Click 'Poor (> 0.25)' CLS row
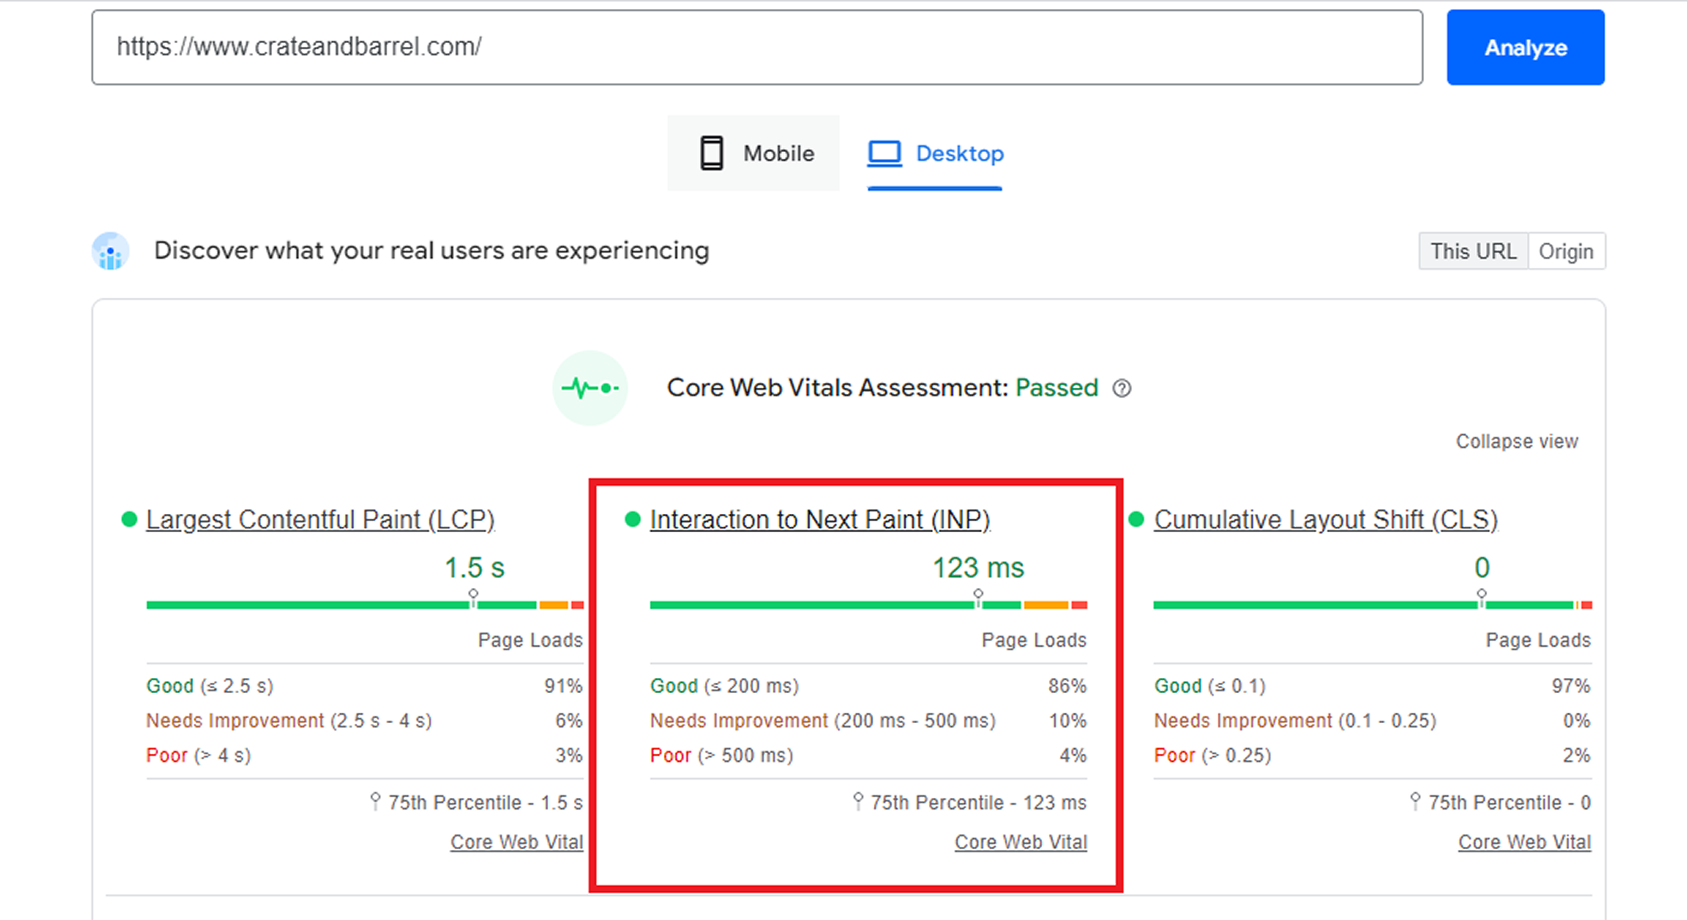The image size is (1687, 920). 1373,755
